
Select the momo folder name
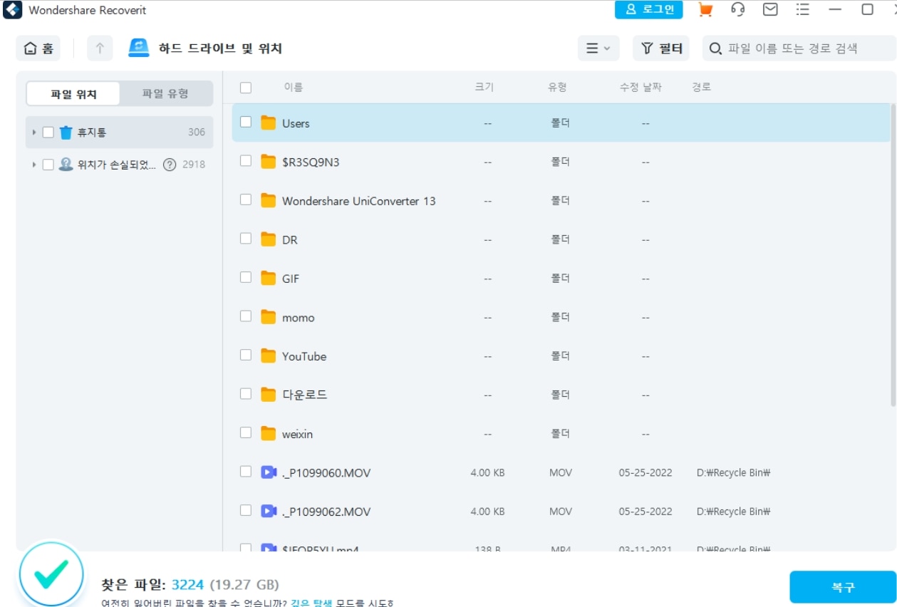tap(298, 318)
